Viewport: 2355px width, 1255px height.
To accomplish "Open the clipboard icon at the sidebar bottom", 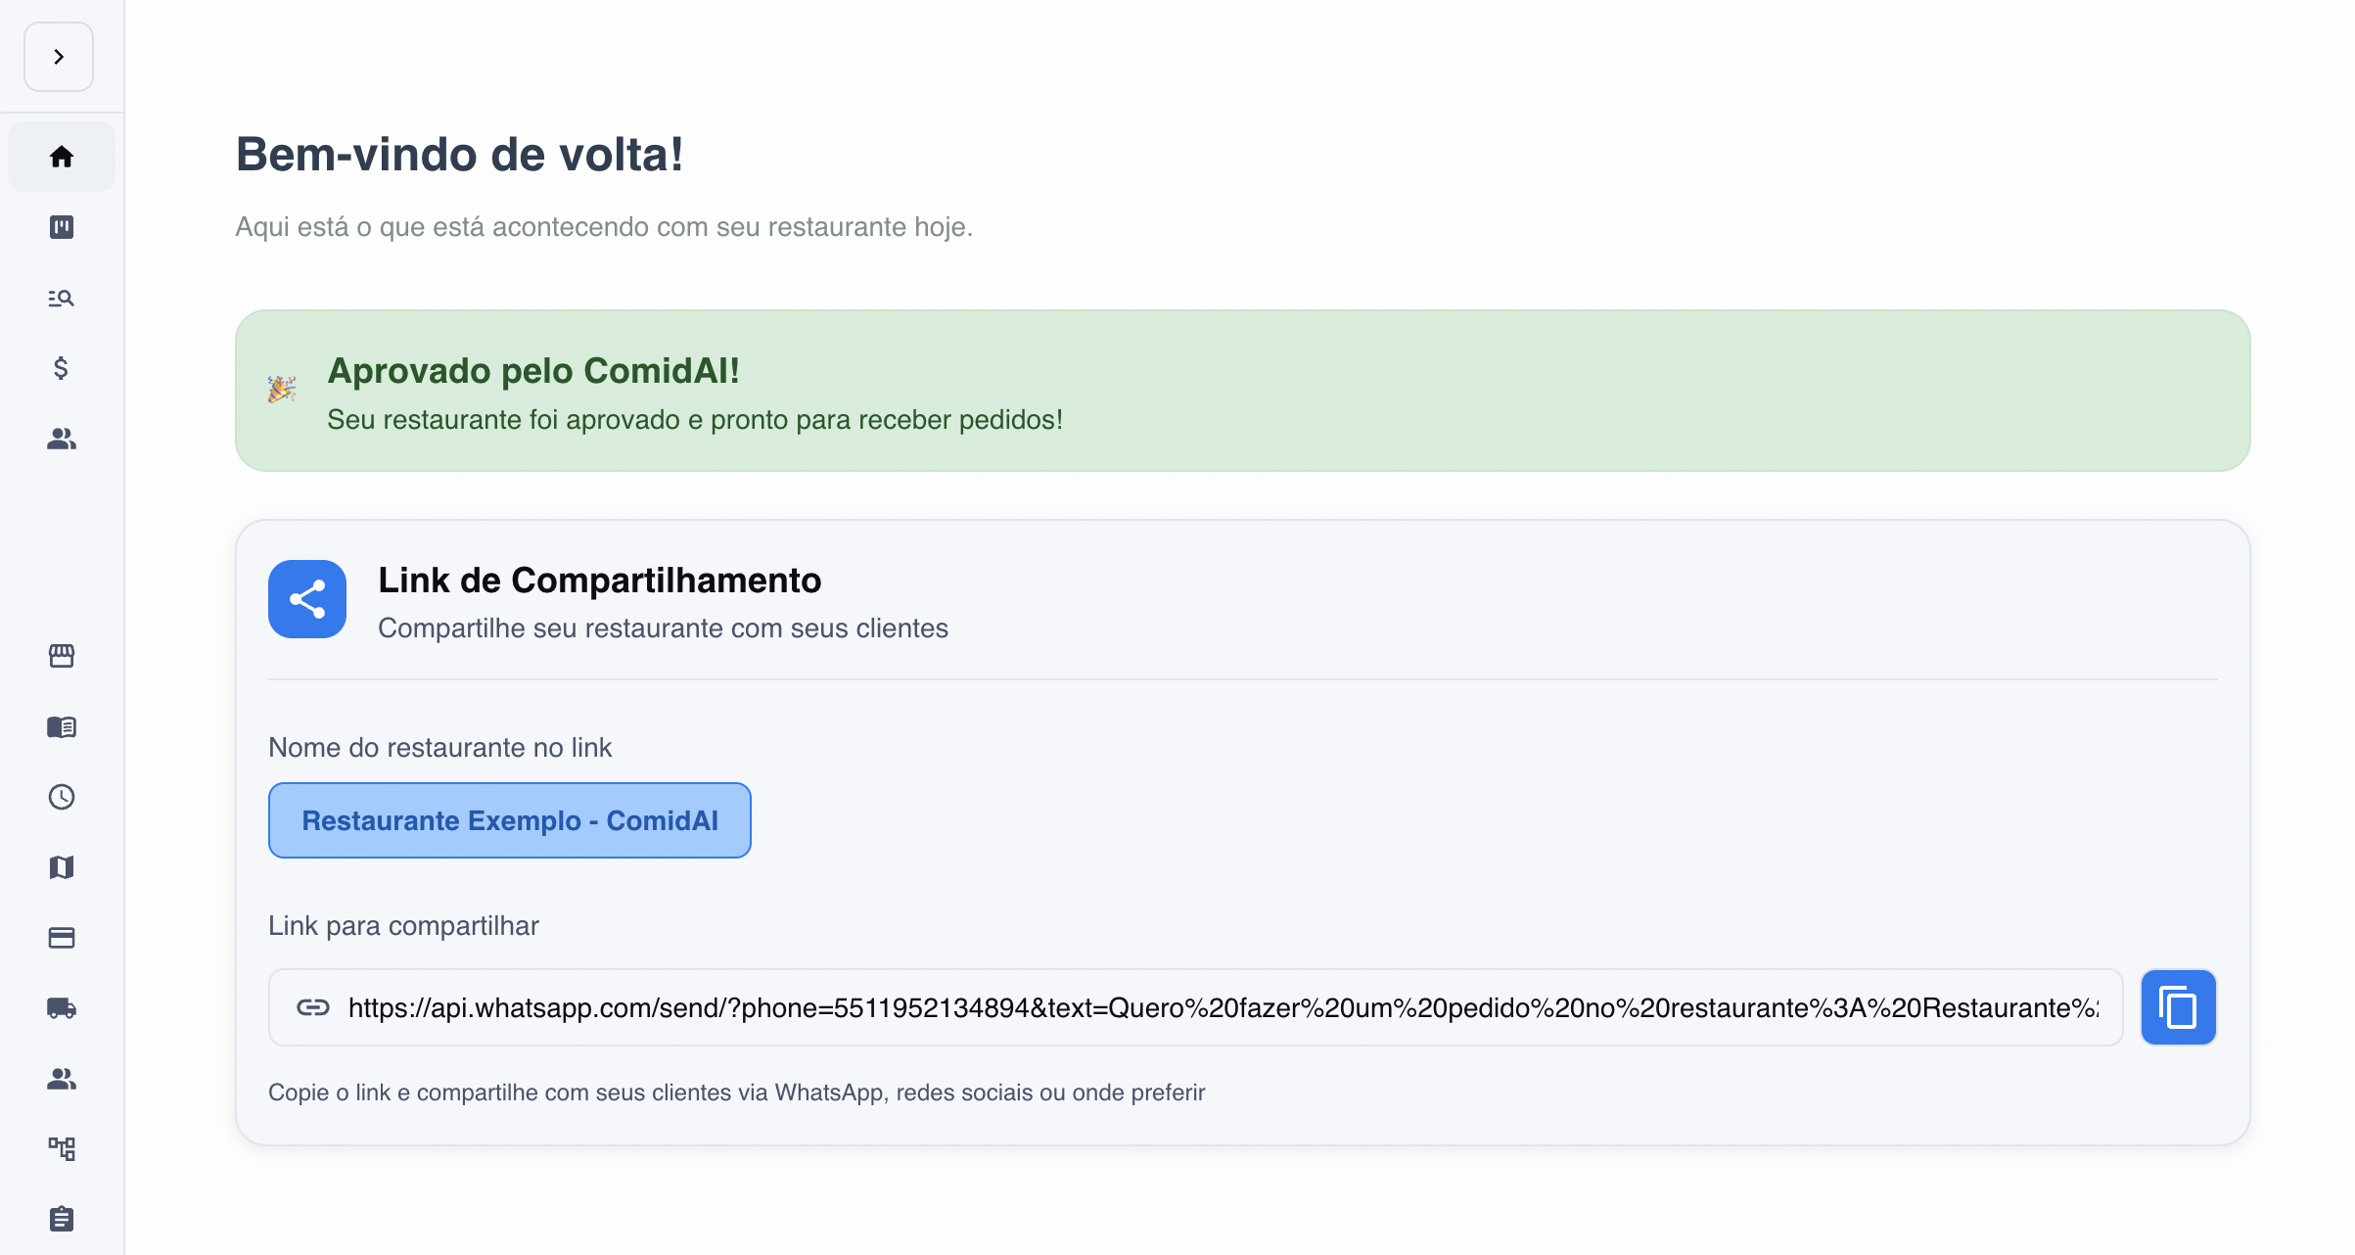I will [x=61, y=1219].
